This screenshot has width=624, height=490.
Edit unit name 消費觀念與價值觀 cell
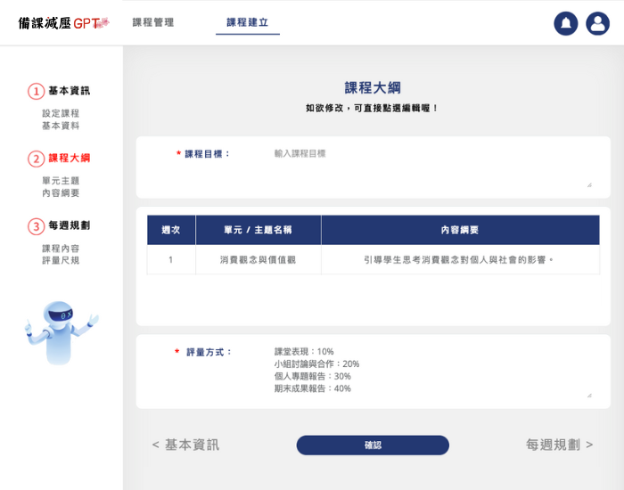[x=258, y=260]
